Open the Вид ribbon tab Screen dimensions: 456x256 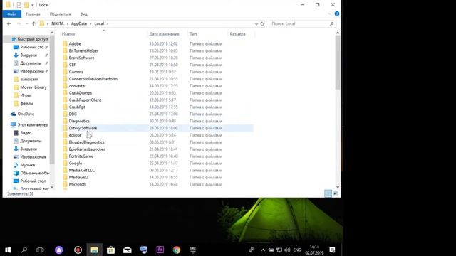(x=84, y=14)
